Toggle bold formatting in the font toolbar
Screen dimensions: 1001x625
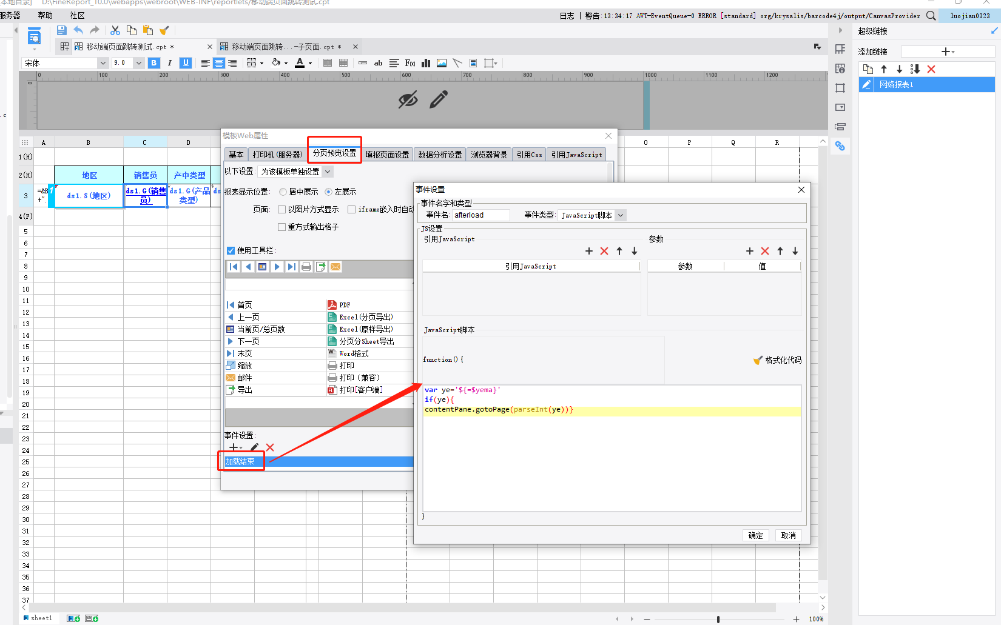click(154, 63)
